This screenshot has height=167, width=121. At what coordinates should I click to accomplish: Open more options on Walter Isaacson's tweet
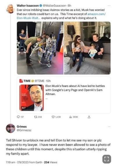(109, 6)
